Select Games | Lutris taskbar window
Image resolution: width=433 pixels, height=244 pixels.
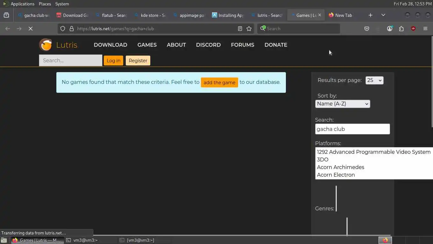coord(37,240)
